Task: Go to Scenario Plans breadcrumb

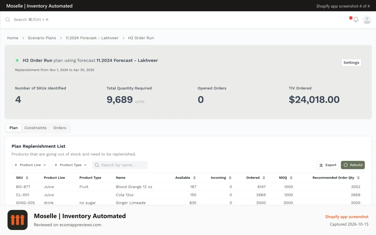Action: (x=42, y=38)
